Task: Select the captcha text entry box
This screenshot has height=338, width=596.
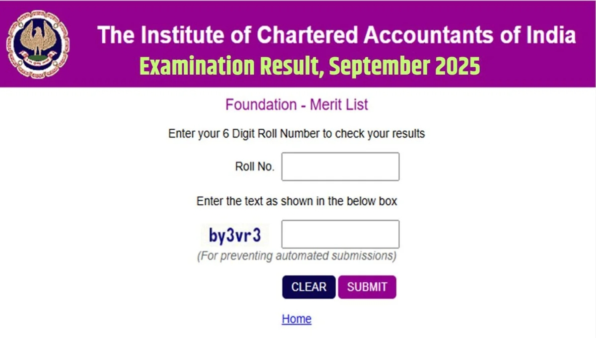Action: pyautogui.click(x=340, y=234)
